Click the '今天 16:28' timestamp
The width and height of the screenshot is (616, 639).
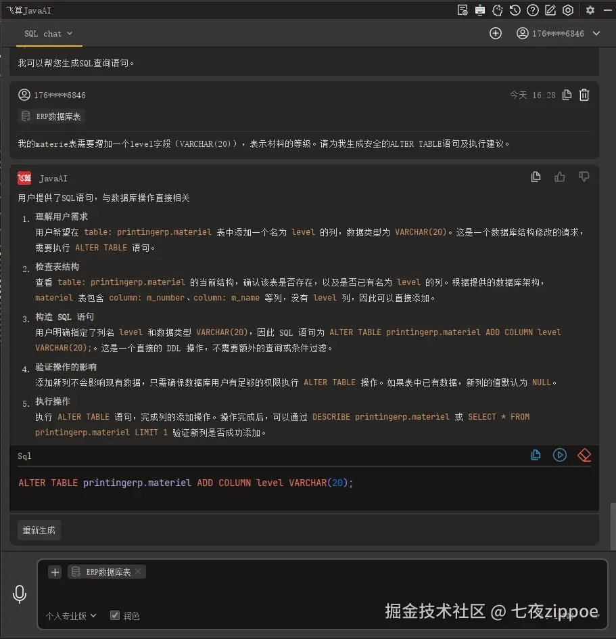pos(533,95)
